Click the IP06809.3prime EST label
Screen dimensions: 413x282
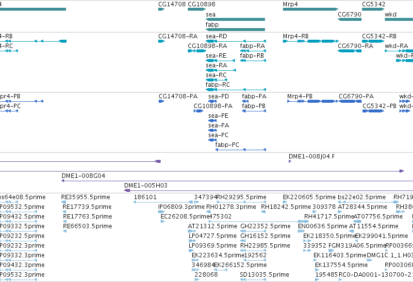pyautogui.click(x=181, y=207)
